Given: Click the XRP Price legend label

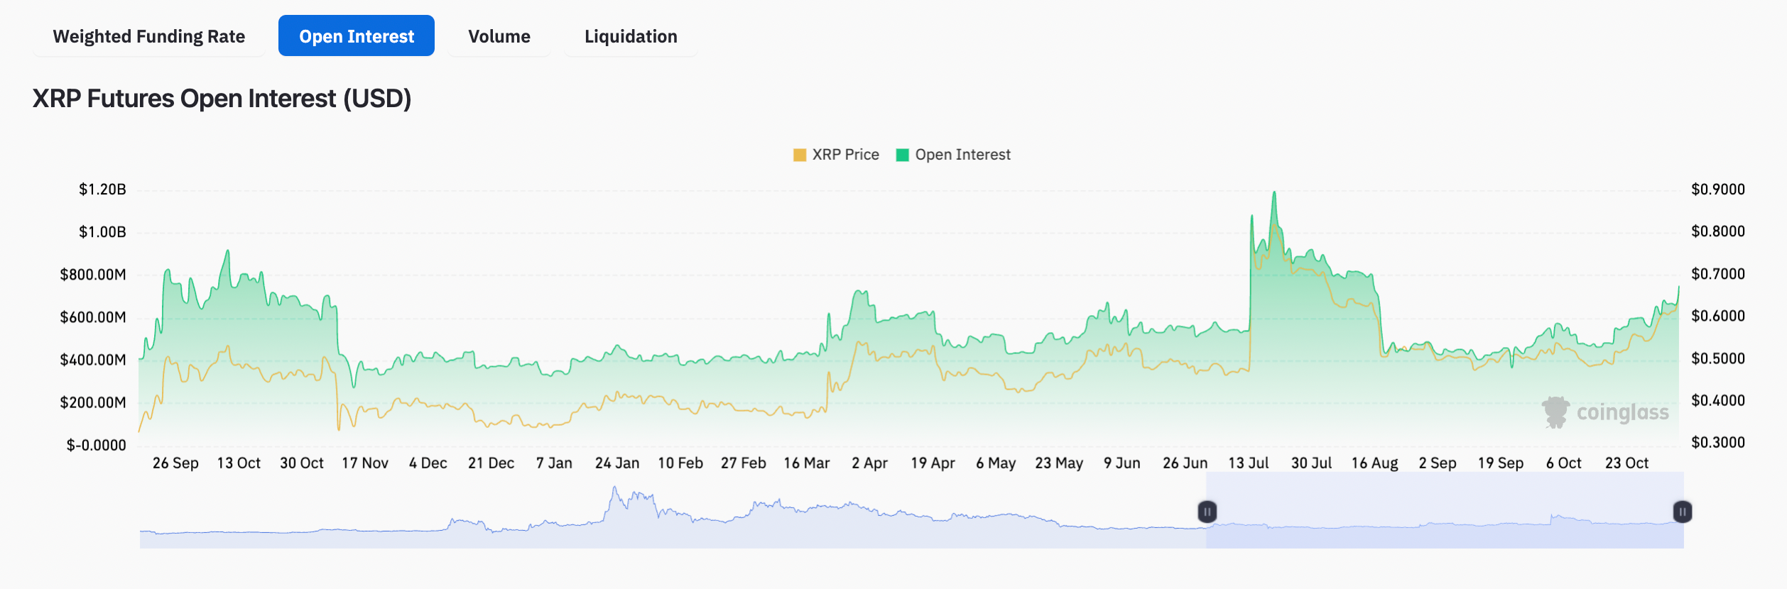Looking at the screenshot, I should [845, 154].
